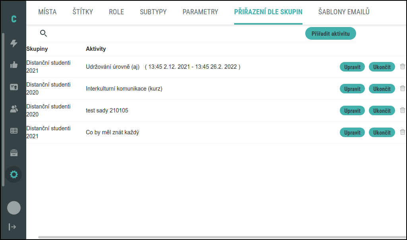Screen dimensions: 407x240
Task: Switch to the MÍSTA tab
Action: pos(47,12)
